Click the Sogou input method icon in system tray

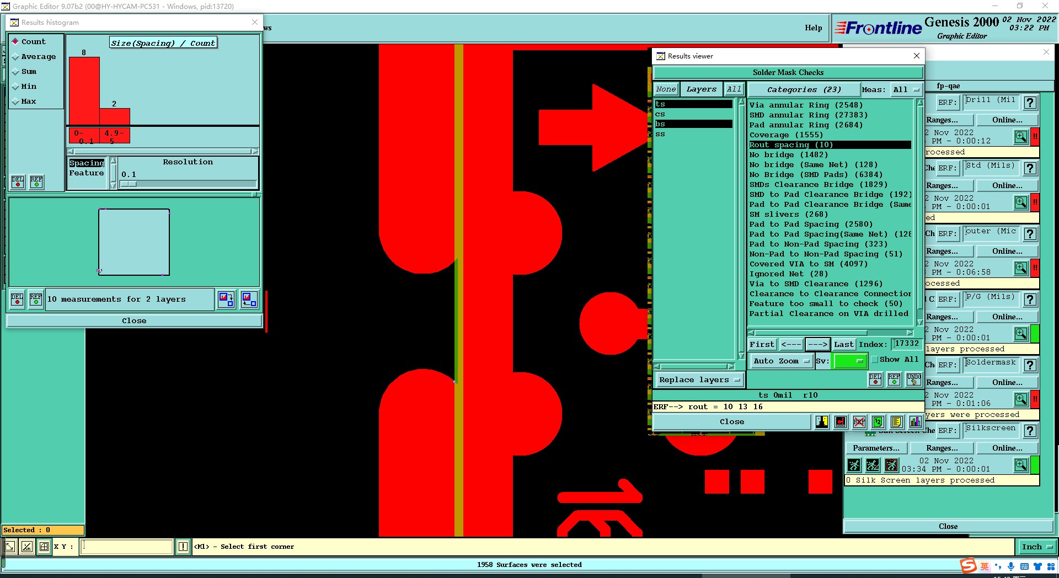point(968,566)
